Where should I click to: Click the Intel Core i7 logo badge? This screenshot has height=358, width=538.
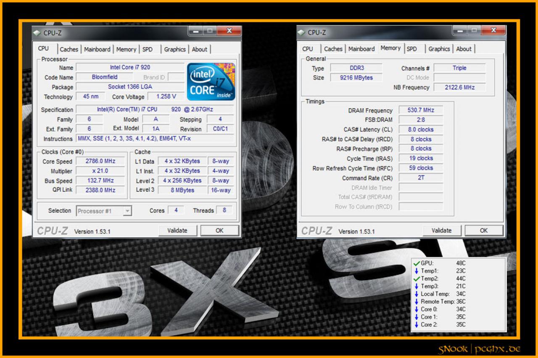point(211,82)
